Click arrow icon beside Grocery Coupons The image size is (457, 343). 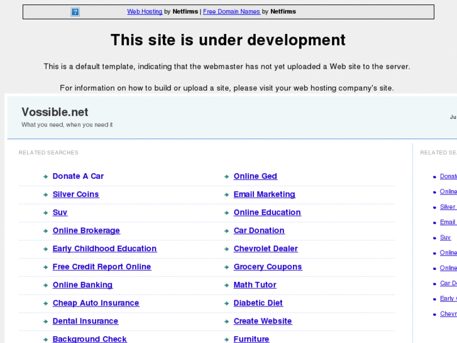coord(226,267)
